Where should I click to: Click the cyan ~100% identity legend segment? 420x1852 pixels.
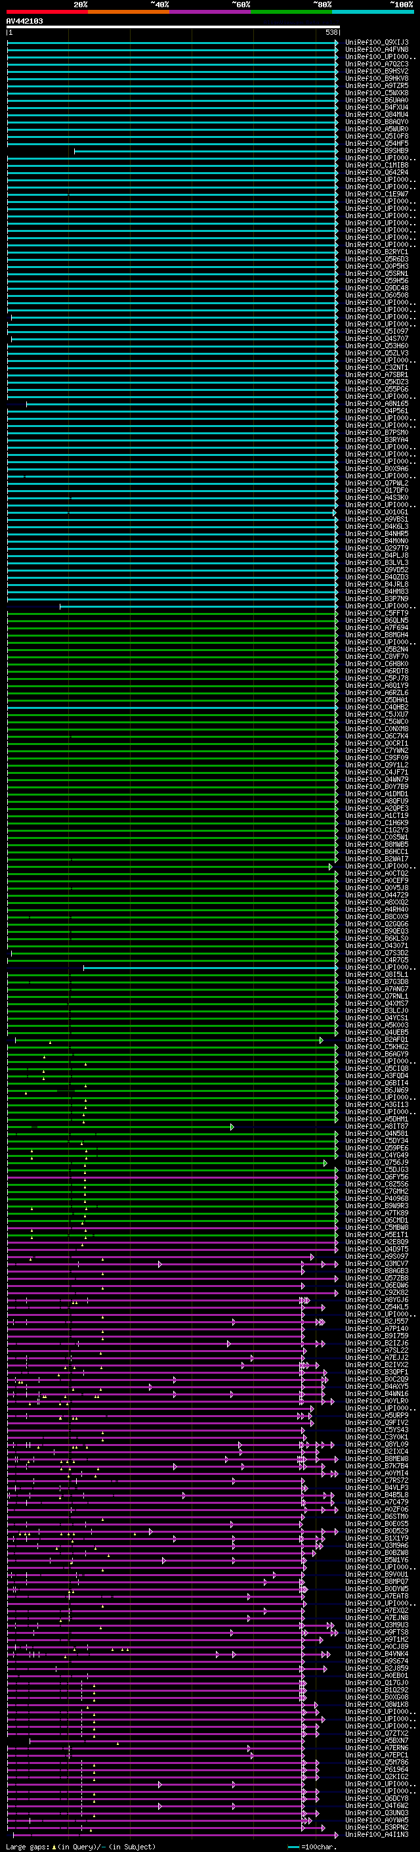[x=373, y=12]
